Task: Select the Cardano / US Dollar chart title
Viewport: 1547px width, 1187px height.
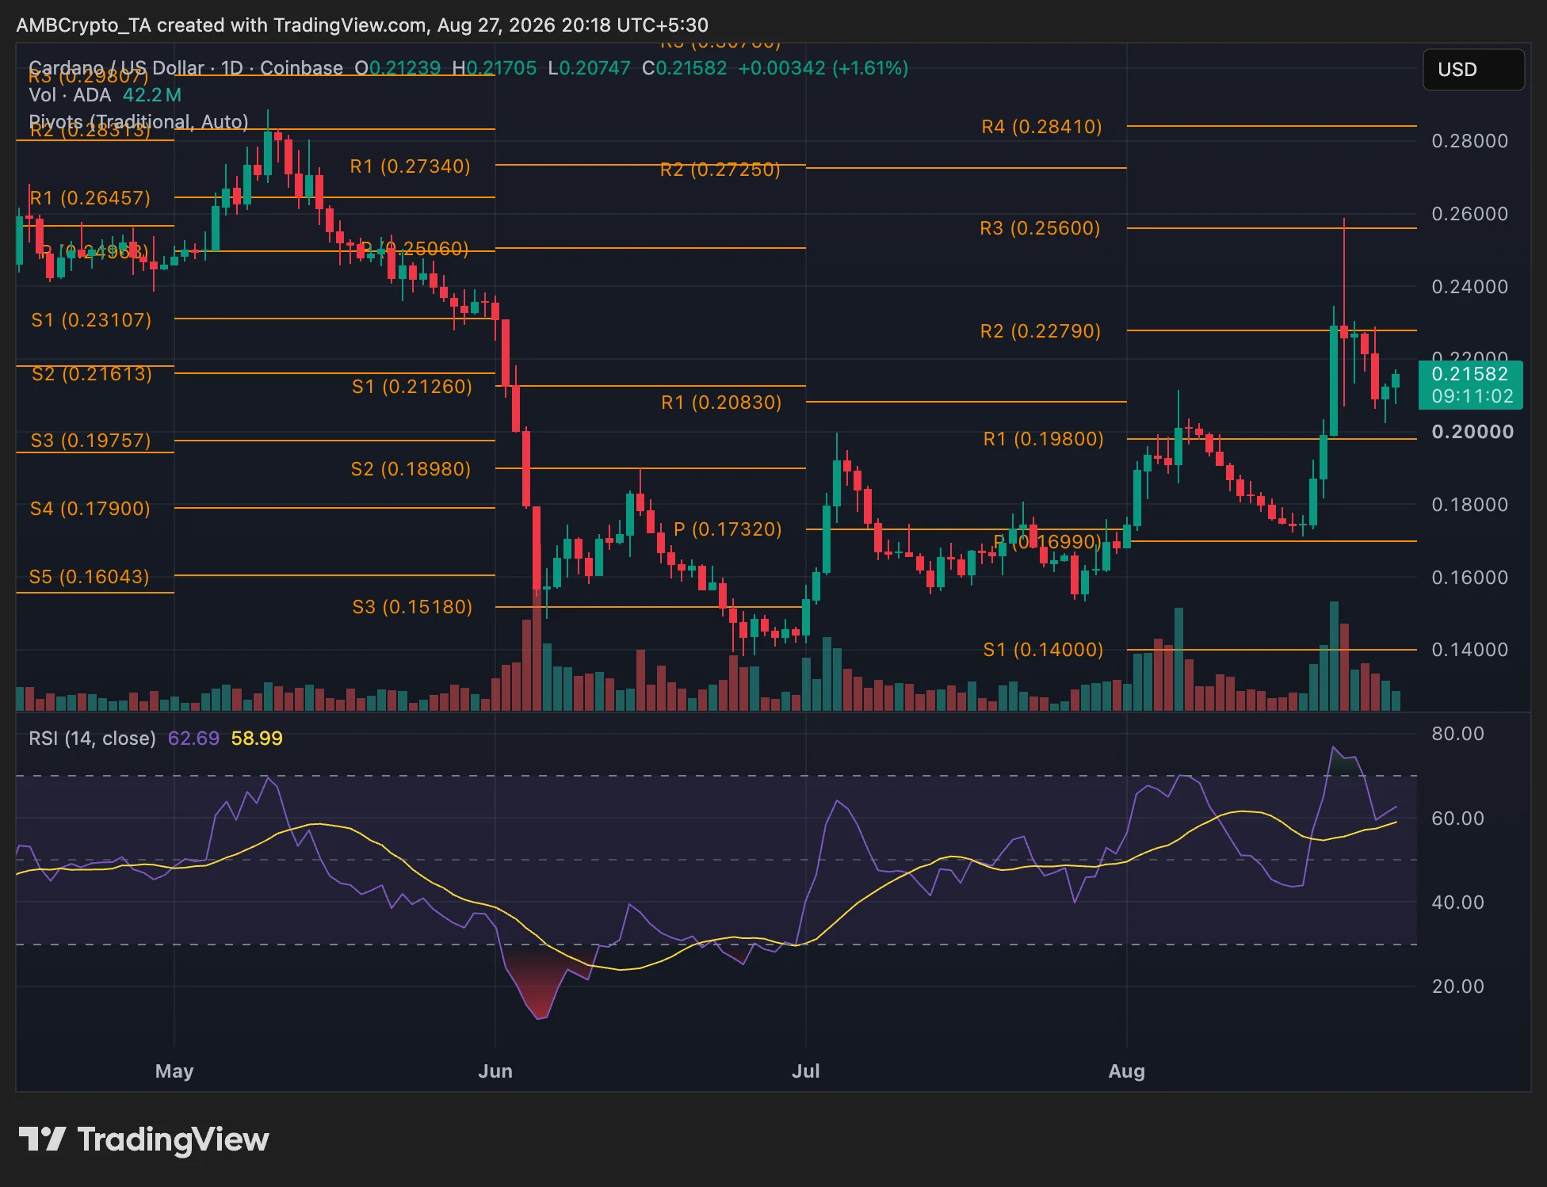Action: click(185, 68)
